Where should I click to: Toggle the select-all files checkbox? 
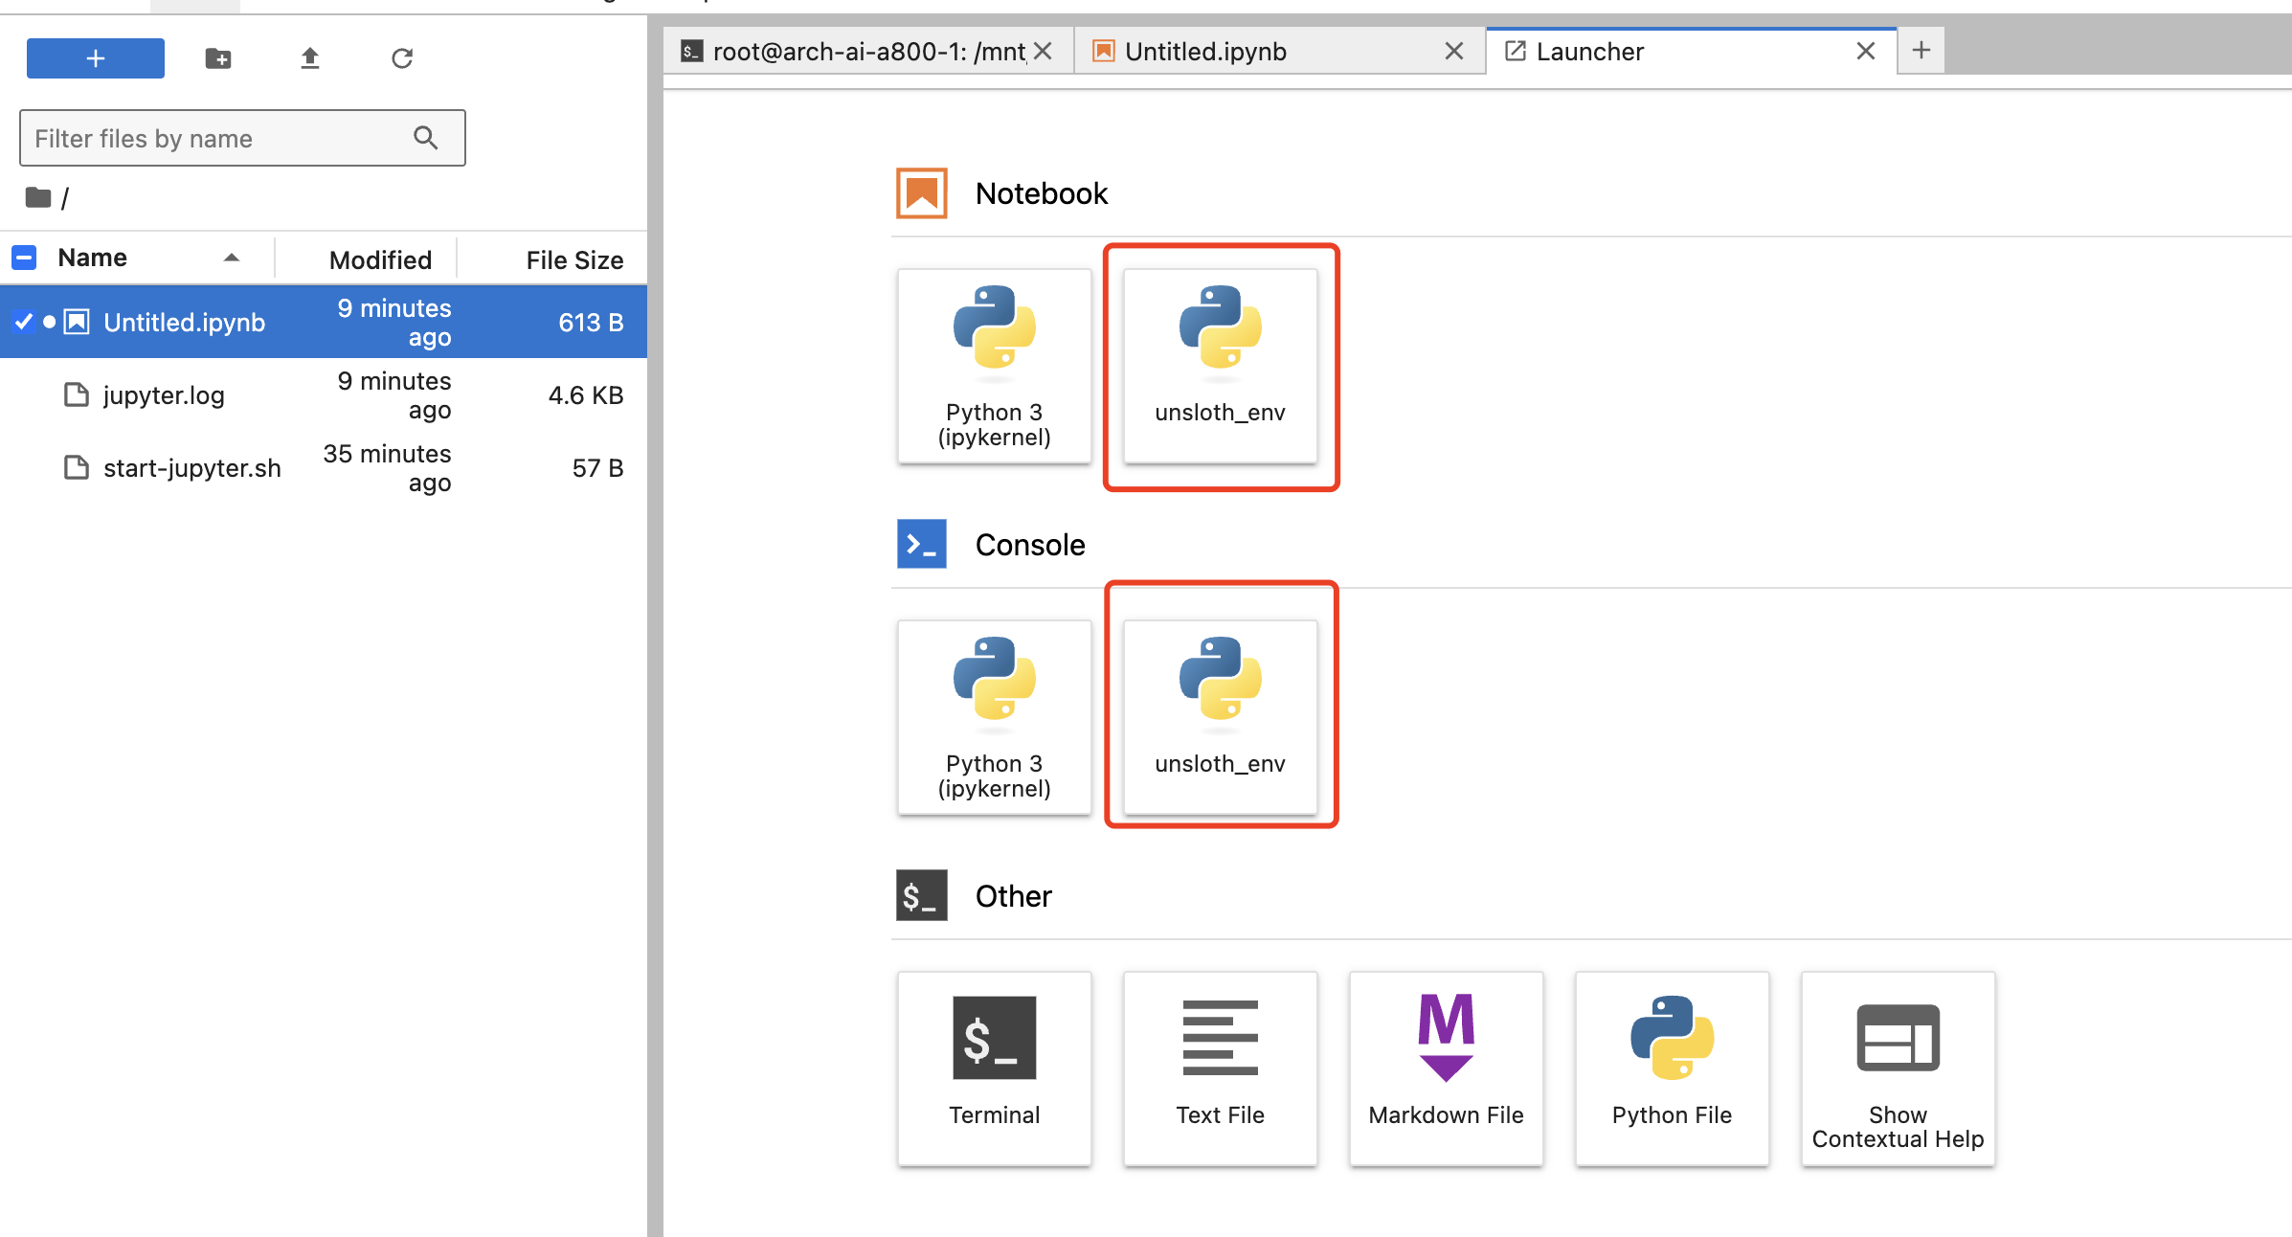pyautogui.click(x=24, y=258)
